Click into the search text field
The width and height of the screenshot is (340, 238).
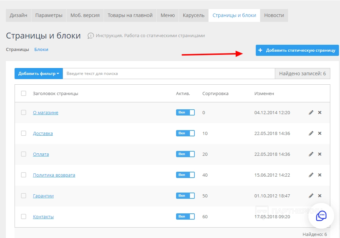coord(168,74)
